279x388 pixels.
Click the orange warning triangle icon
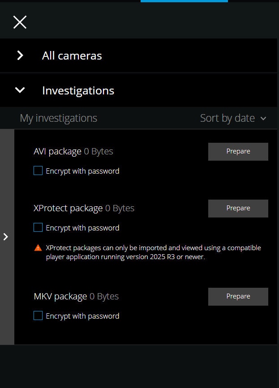point(38,247)
